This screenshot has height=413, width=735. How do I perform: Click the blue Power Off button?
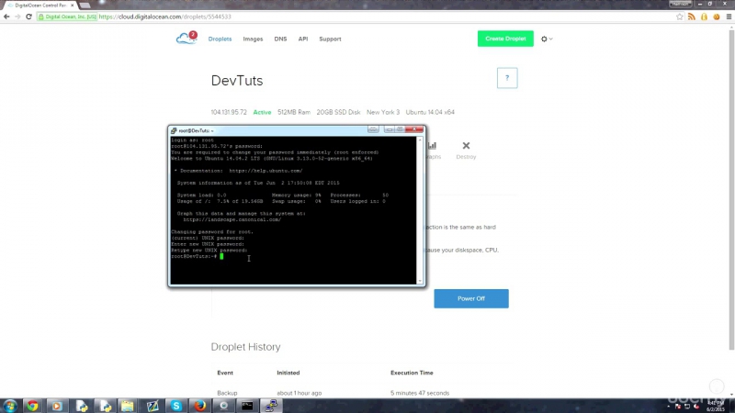click(x=471, y=298)
